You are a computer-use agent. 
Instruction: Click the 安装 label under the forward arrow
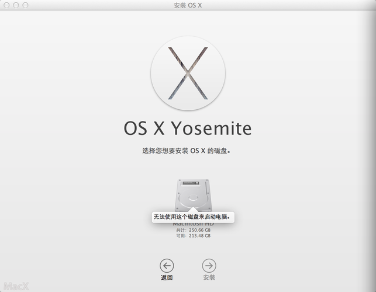pos(209,277)
